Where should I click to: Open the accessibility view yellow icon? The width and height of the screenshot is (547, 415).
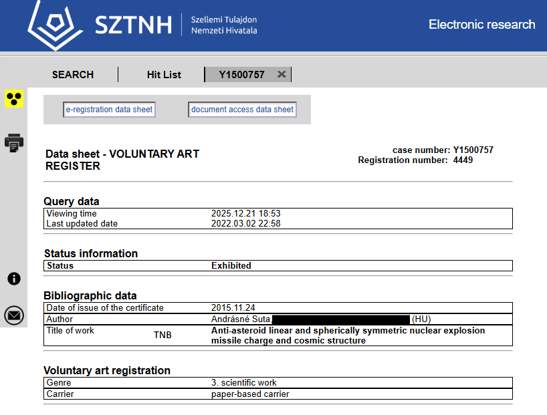14,99
